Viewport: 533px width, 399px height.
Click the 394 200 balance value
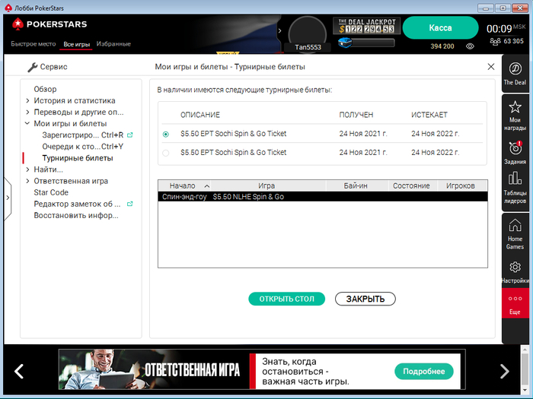coord(442,46)
